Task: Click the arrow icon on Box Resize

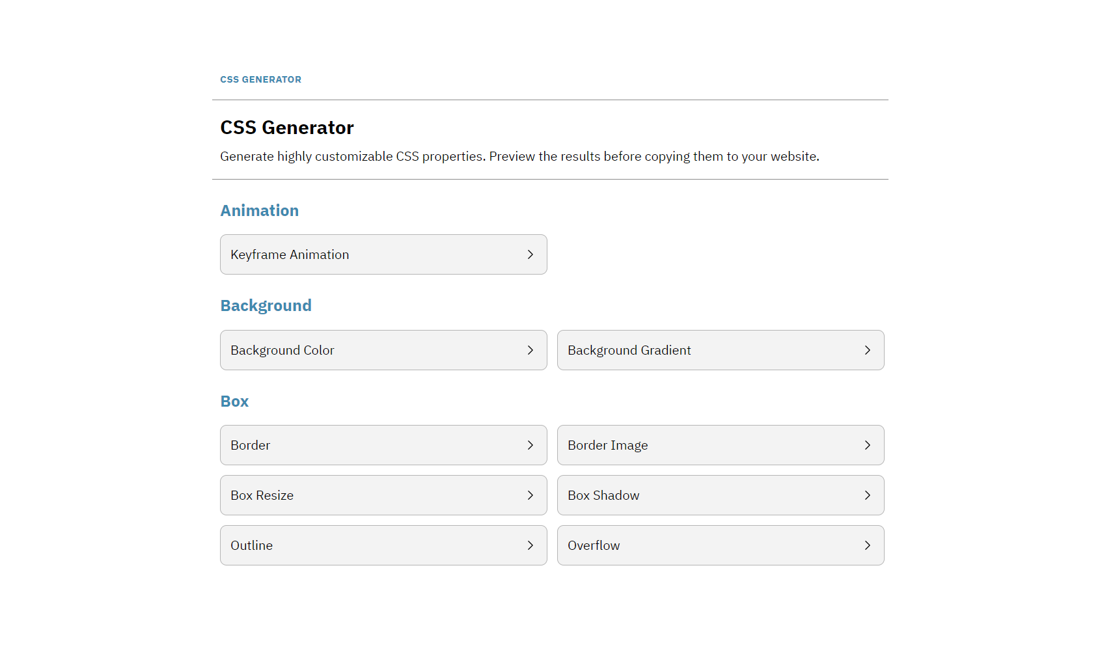Action: point(530,495)
